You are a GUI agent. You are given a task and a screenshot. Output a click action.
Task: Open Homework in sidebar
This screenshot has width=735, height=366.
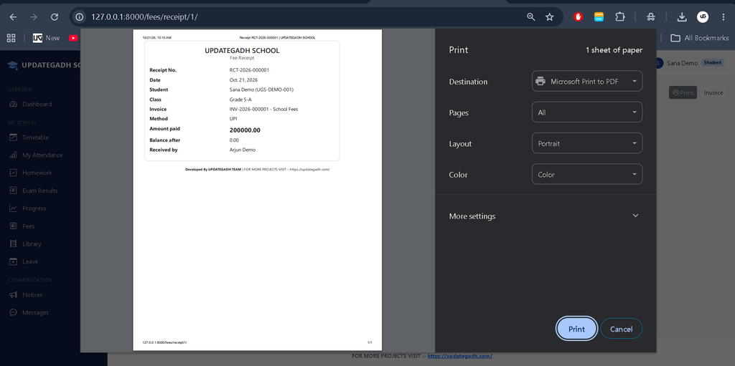click(37, 173)
